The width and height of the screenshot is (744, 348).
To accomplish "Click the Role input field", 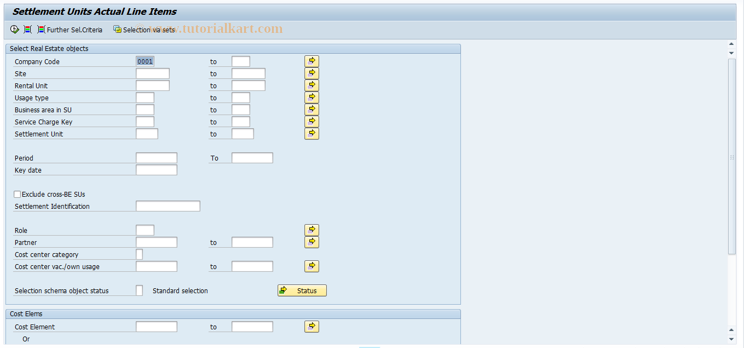I will pyautogui.click(x=145, y=230).
